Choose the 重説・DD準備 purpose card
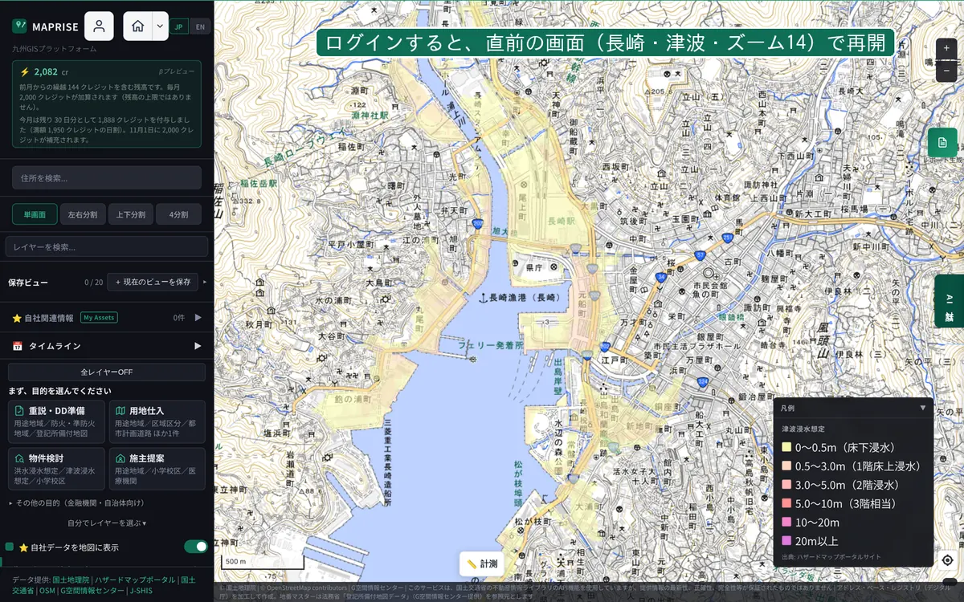The height and width of the screenshot is (602, 964). coord(56,421)
